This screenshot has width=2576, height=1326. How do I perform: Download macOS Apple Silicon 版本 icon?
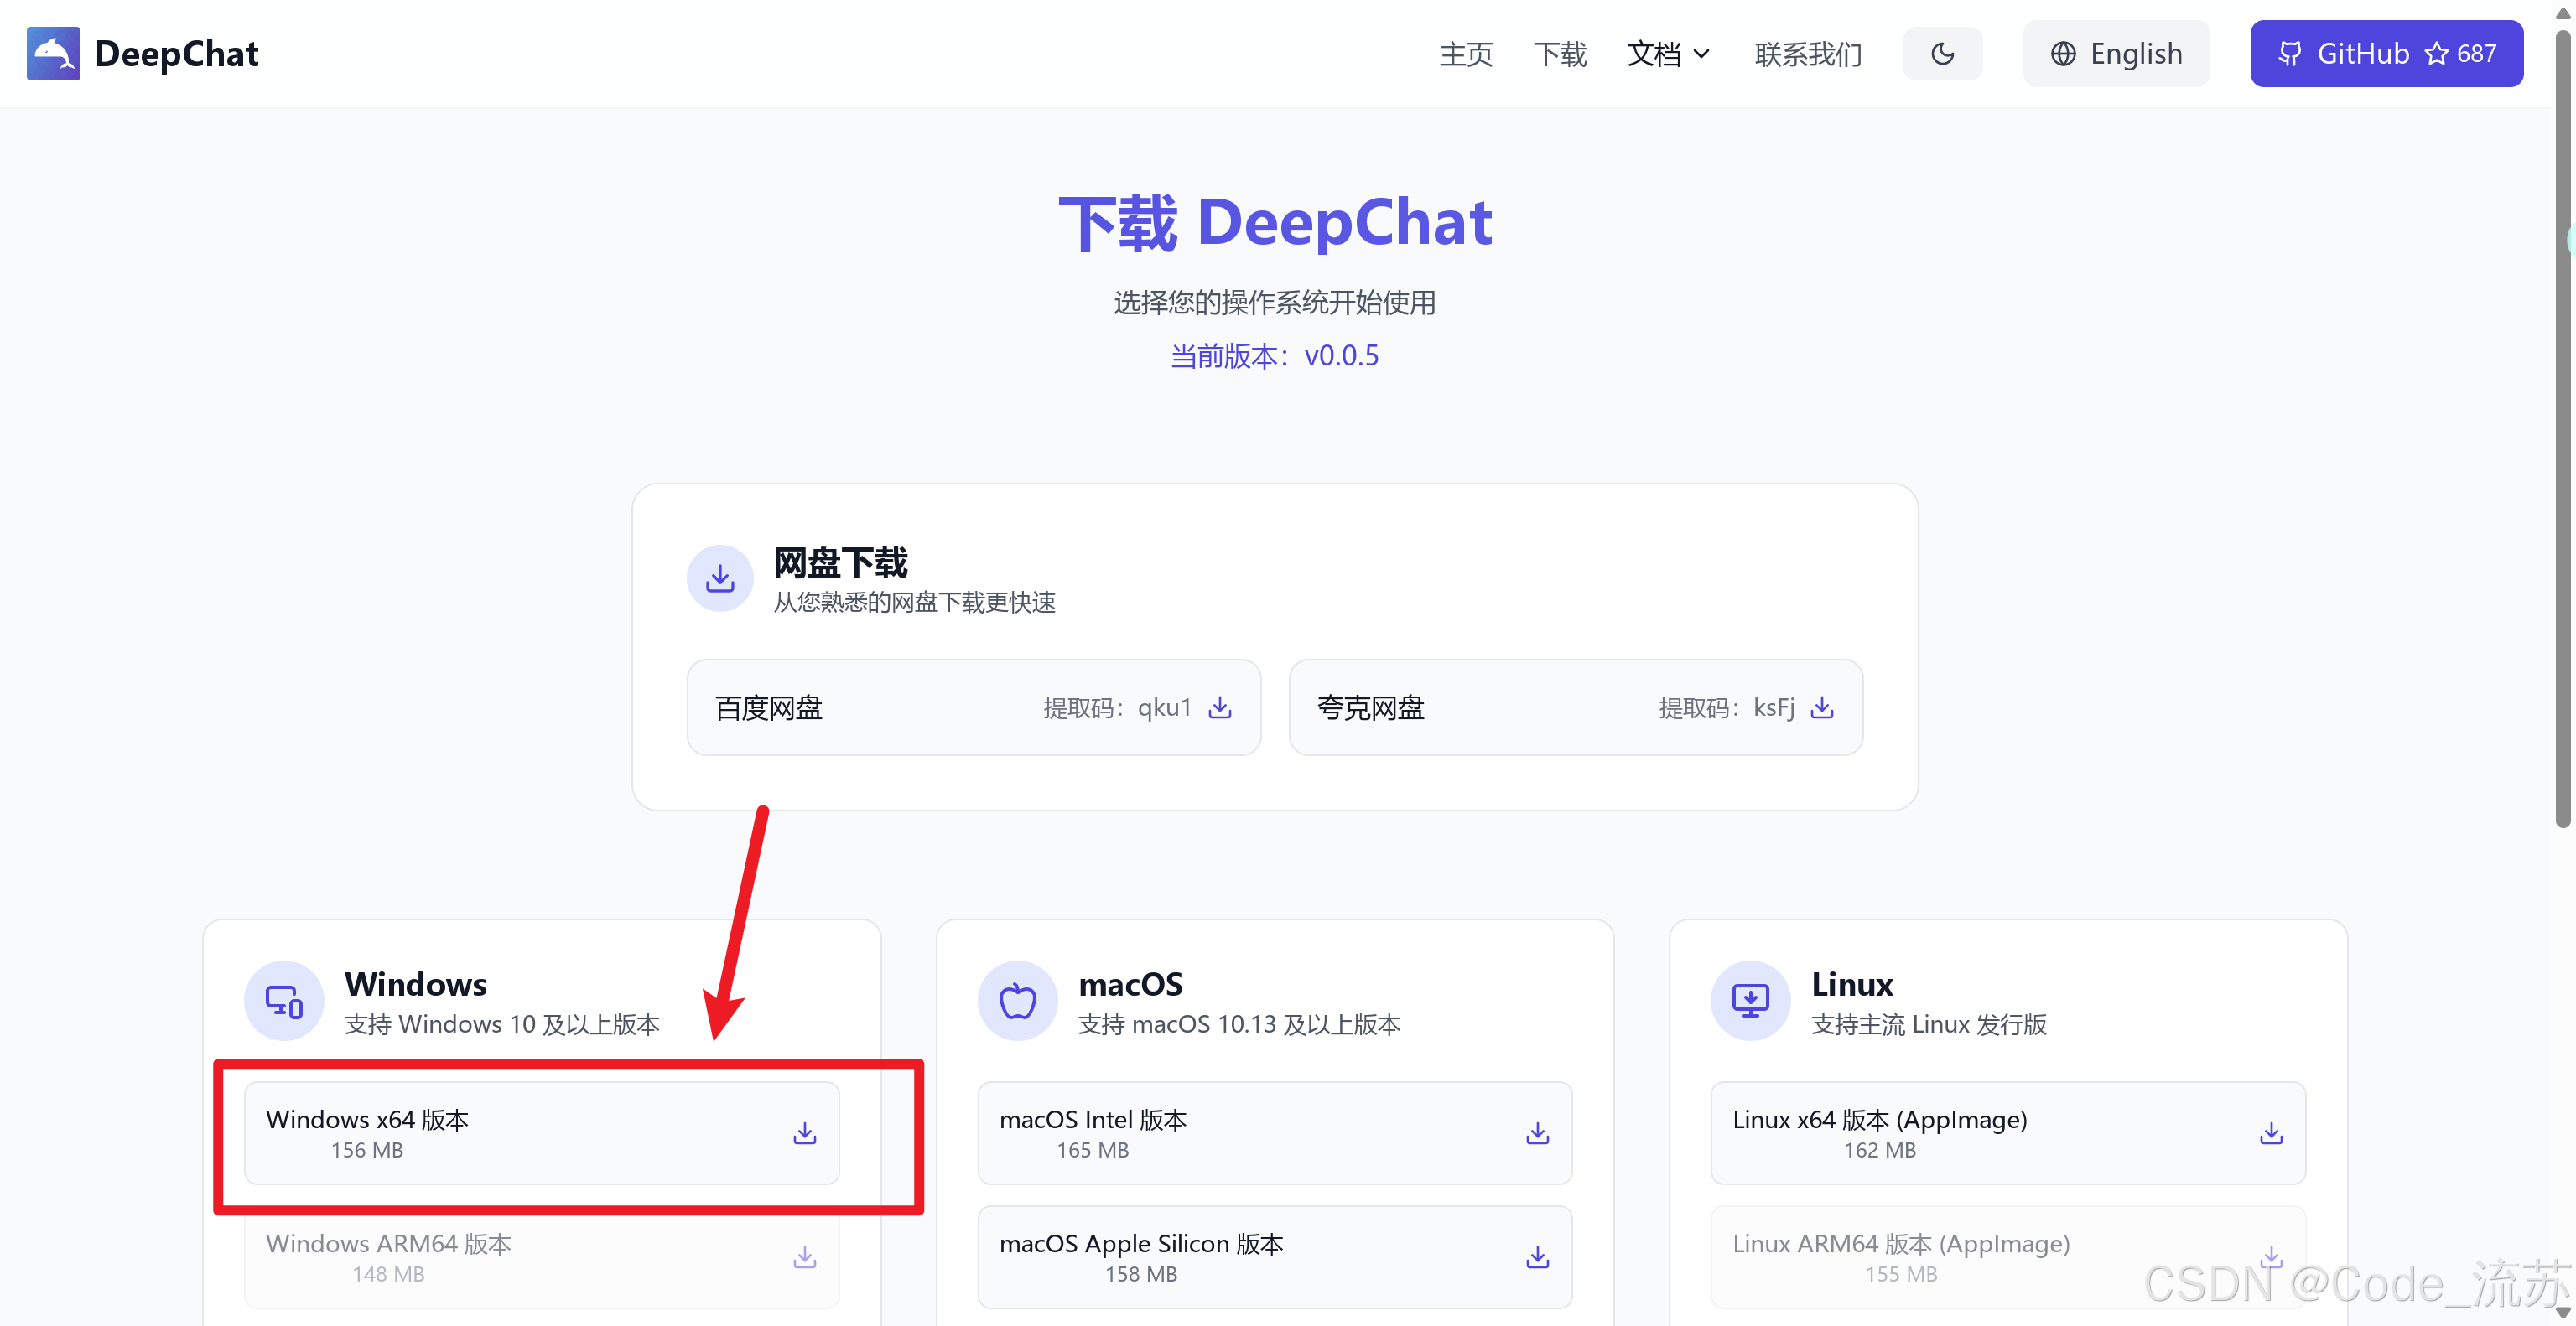pyautogui.click(x=1537, y=1256)
